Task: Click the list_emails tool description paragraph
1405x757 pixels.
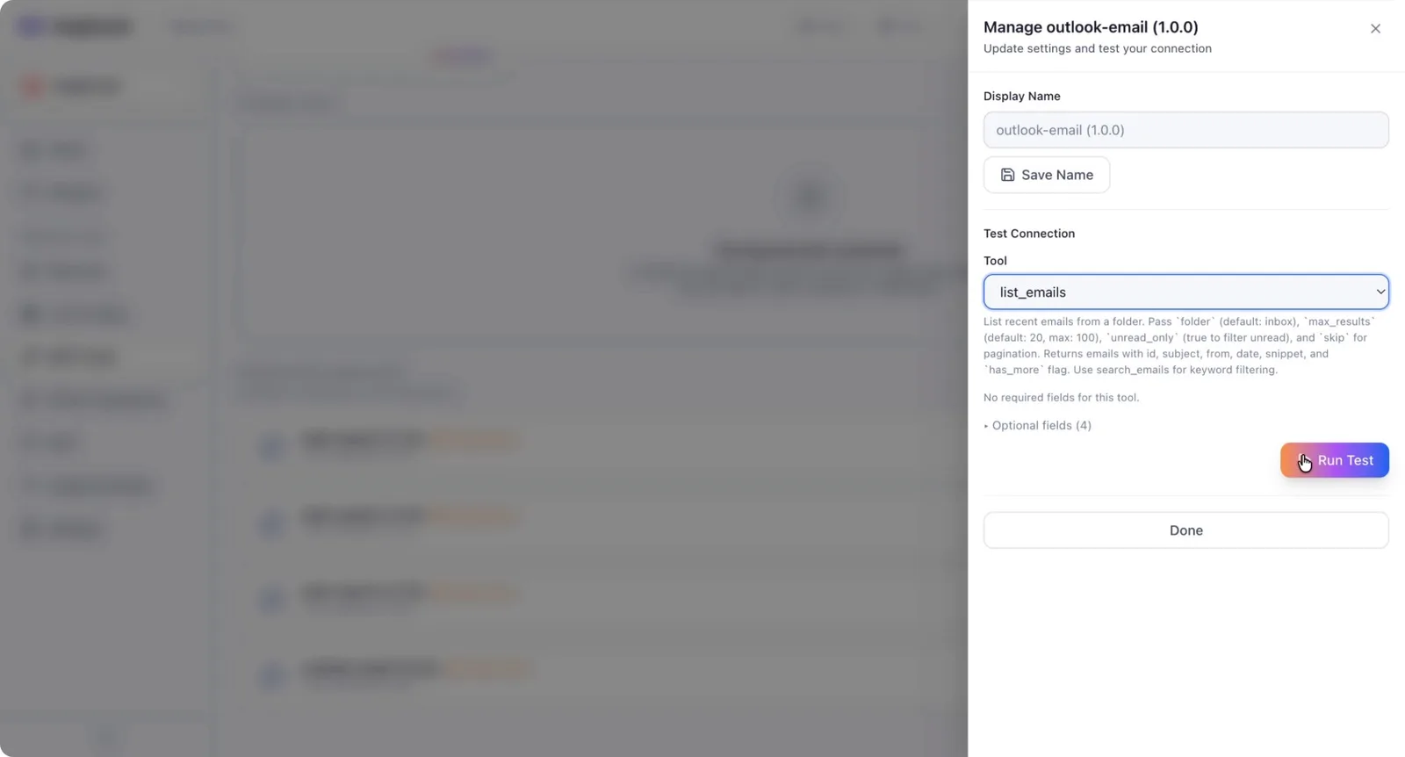Action: pos(1179,345)
